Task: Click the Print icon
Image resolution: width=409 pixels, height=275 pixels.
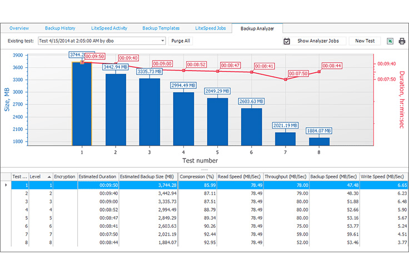Action: [x=402, y=41]
